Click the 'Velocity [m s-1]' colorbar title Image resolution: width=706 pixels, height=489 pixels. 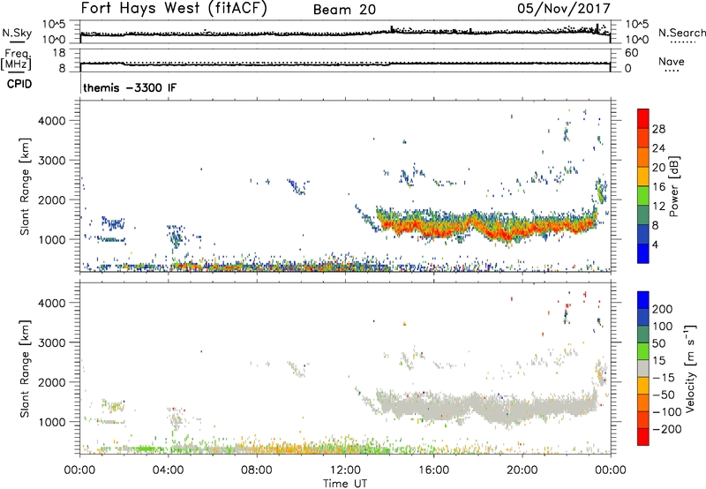click(690, 368)
